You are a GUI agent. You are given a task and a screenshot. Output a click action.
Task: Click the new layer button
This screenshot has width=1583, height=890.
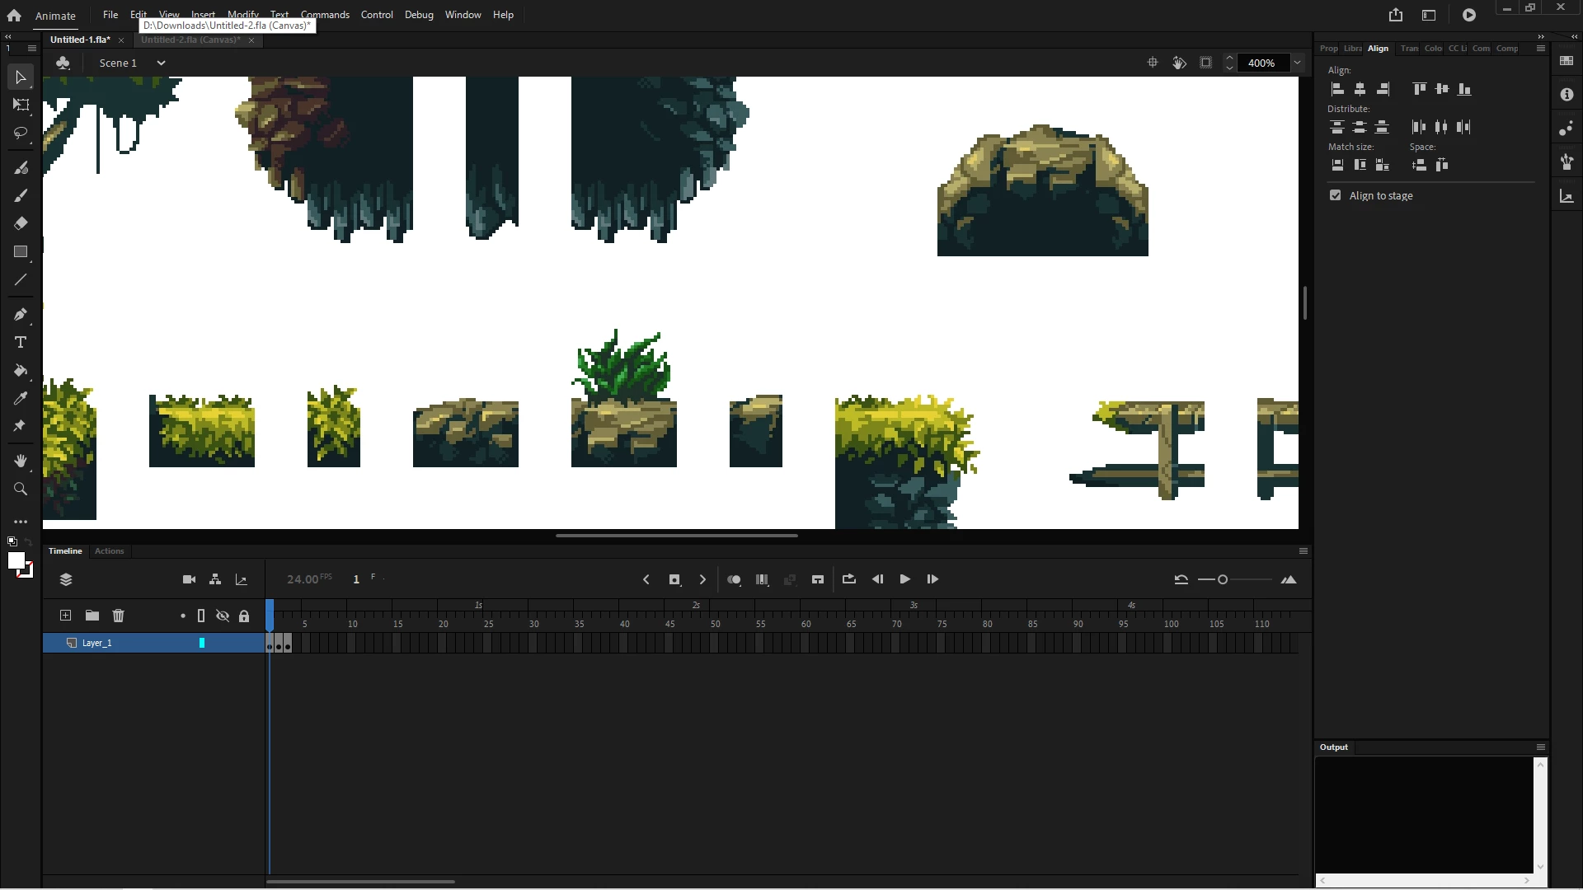(x=66, y=616)
